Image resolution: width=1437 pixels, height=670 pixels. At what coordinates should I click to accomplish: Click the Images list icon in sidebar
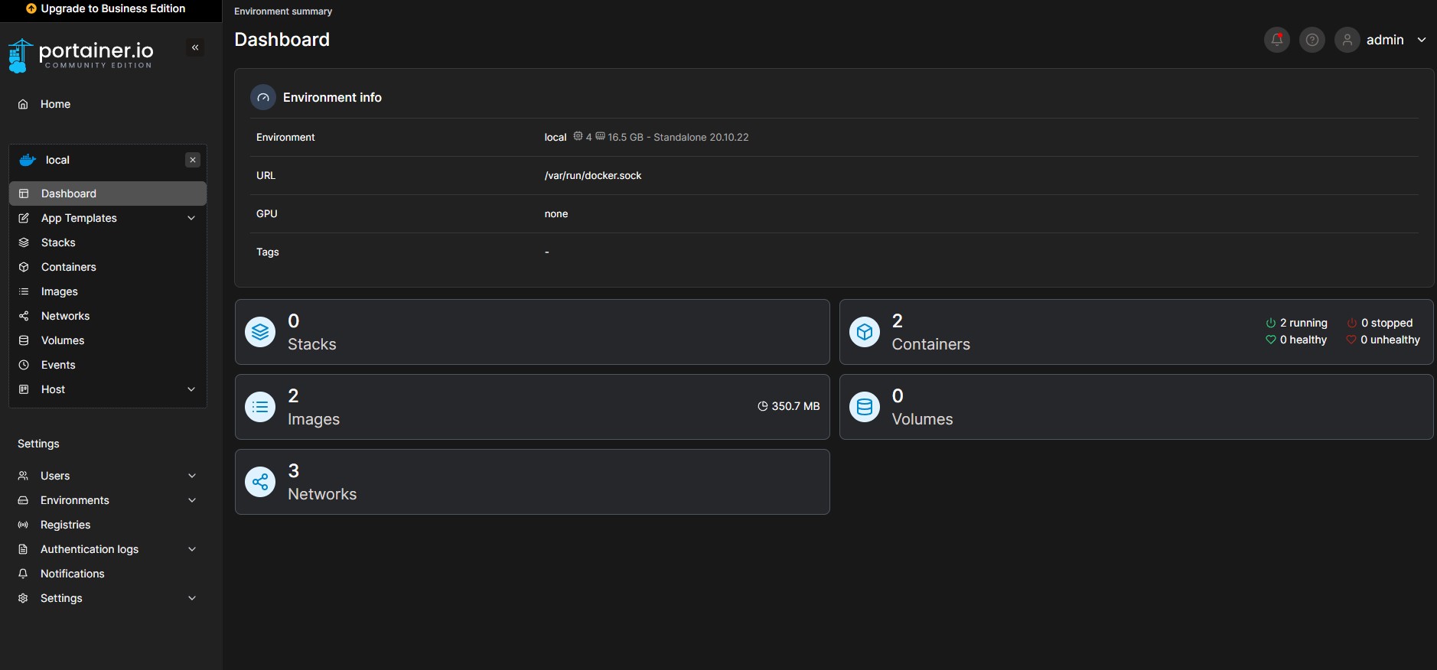[24, 291]
